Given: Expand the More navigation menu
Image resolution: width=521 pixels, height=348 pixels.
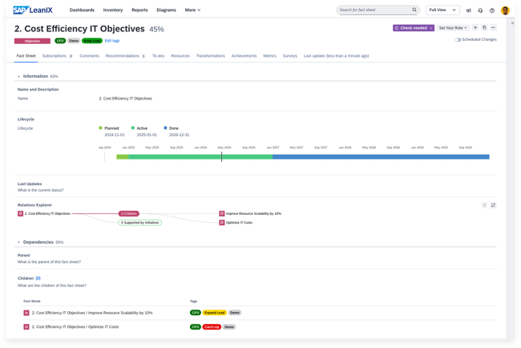Looking at the screenshot, I should click(x=192, y=10).
